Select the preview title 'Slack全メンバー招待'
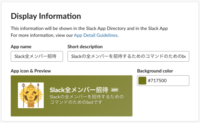Image resolution: width=200 pixels, height=123 pixels. pos(79,90)
